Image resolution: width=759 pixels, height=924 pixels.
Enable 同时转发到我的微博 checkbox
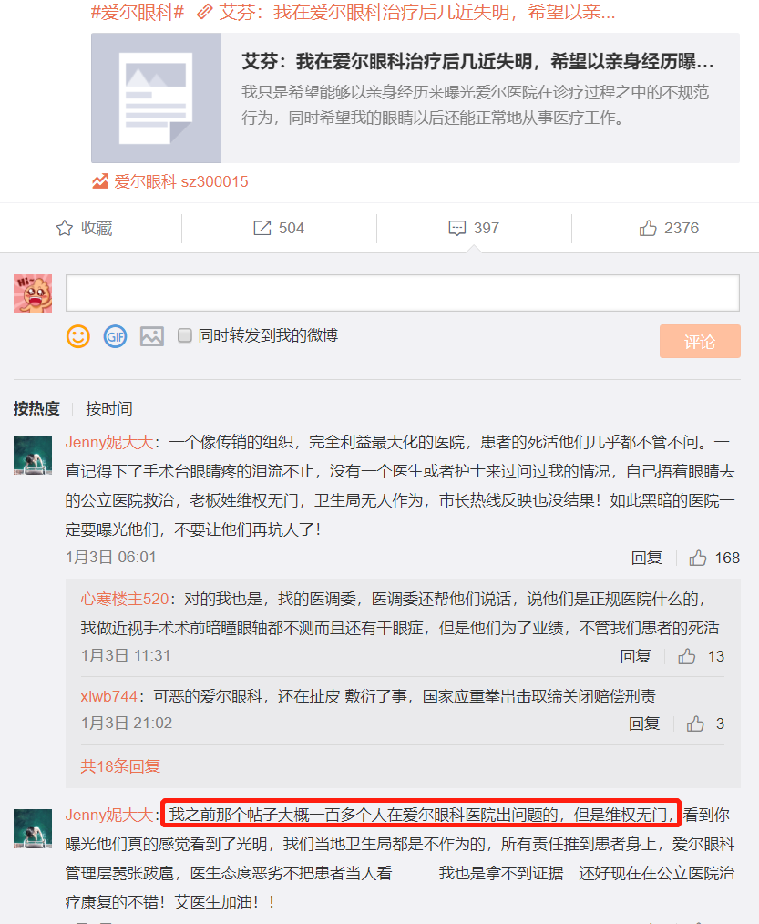[184, 335]
